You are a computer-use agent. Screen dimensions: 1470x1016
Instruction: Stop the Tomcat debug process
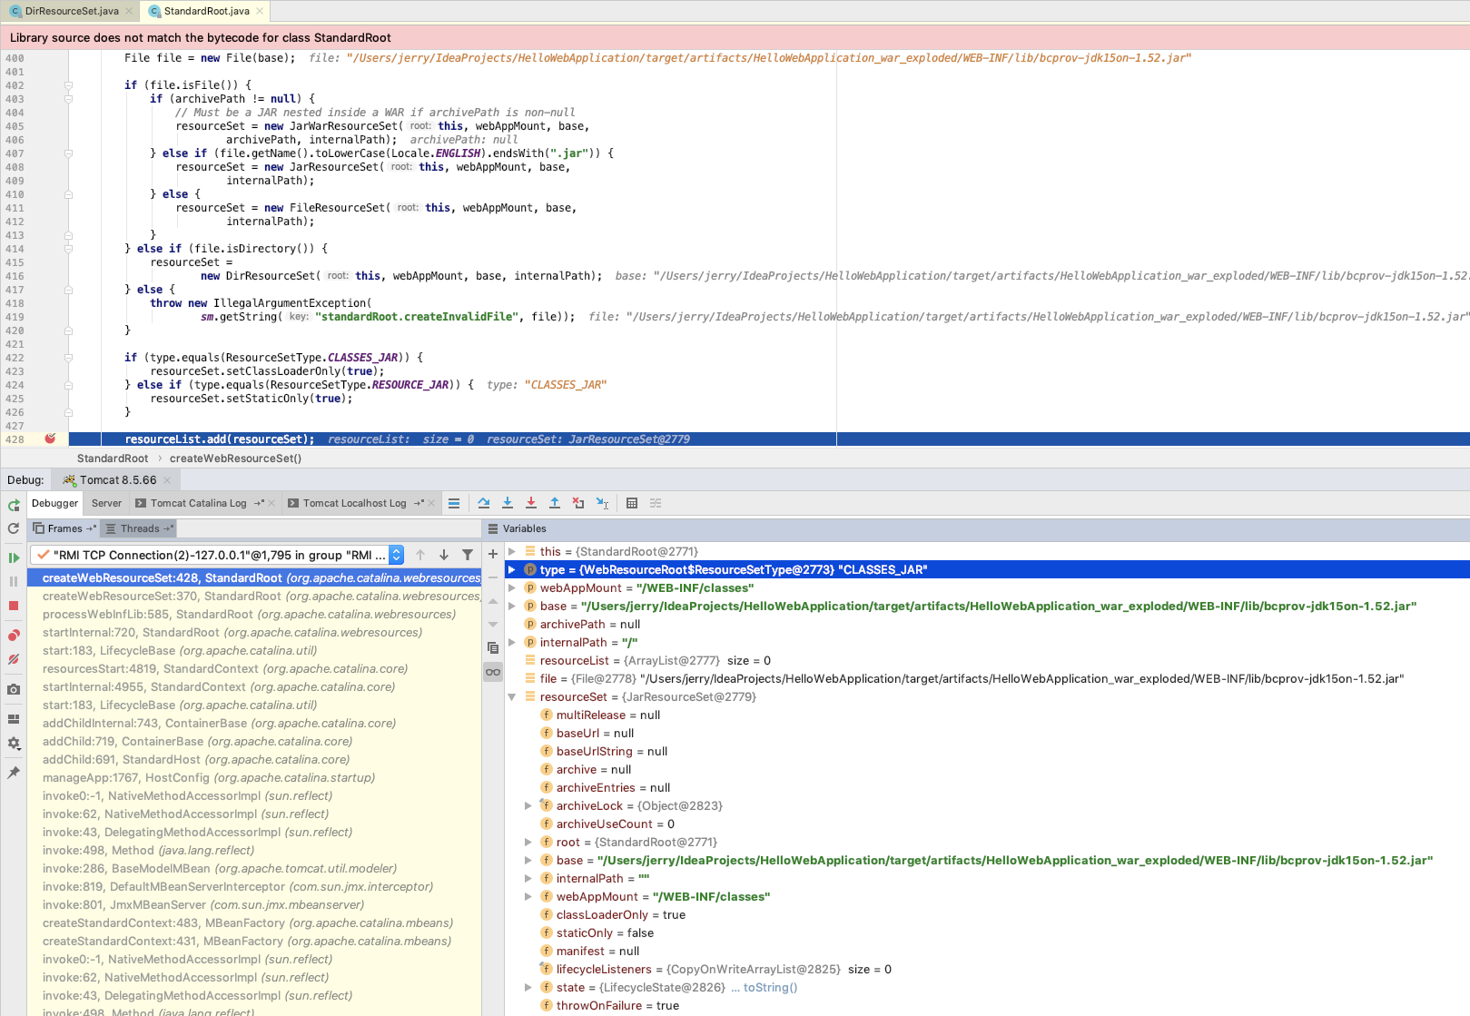pyautogui.click(x=14, y=606)
